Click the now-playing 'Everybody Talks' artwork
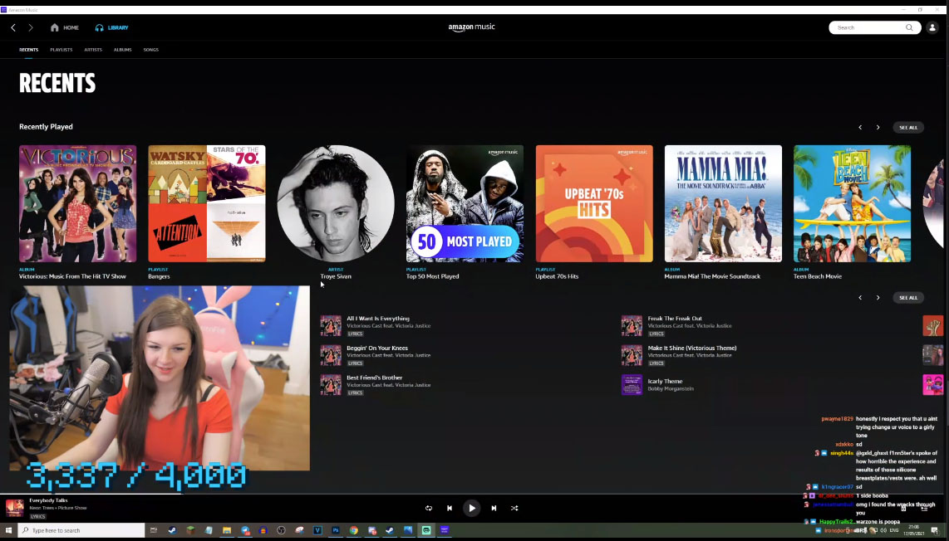Image resolution: width=949 pixels, height=541 pixels. [15, 508]
